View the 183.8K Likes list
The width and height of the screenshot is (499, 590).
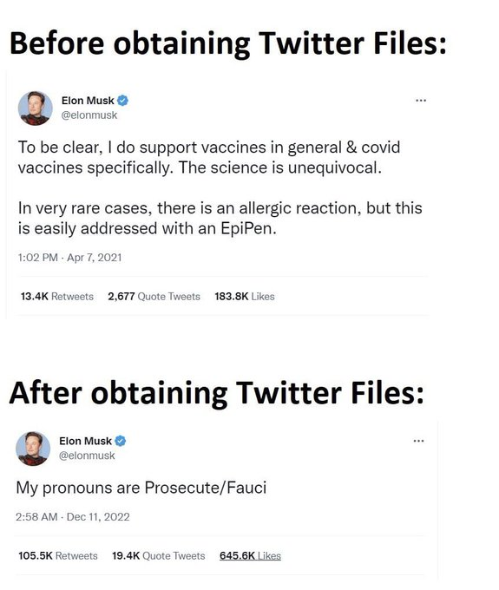pos(245,297)
